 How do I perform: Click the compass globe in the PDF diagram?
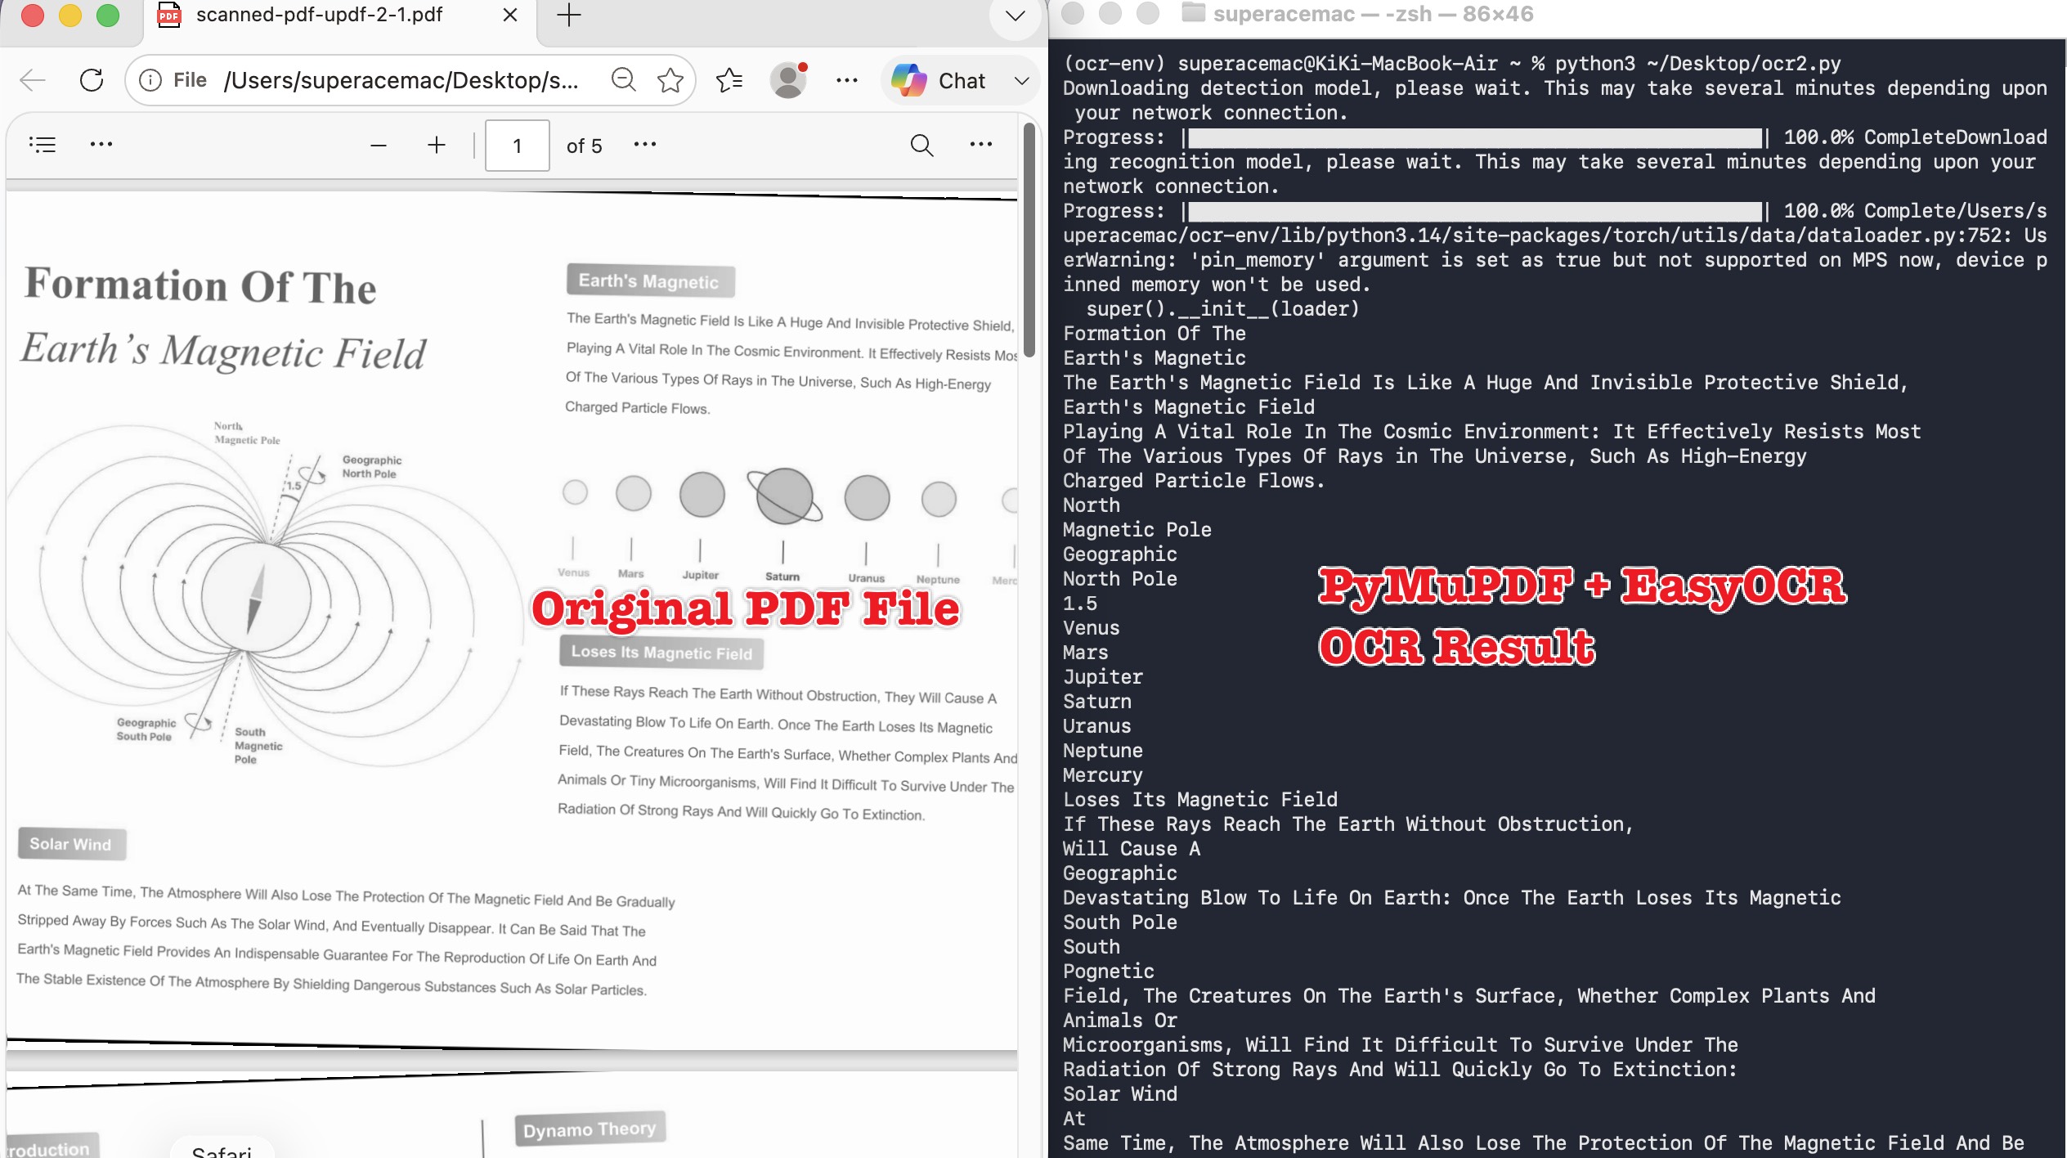[256, 598]
